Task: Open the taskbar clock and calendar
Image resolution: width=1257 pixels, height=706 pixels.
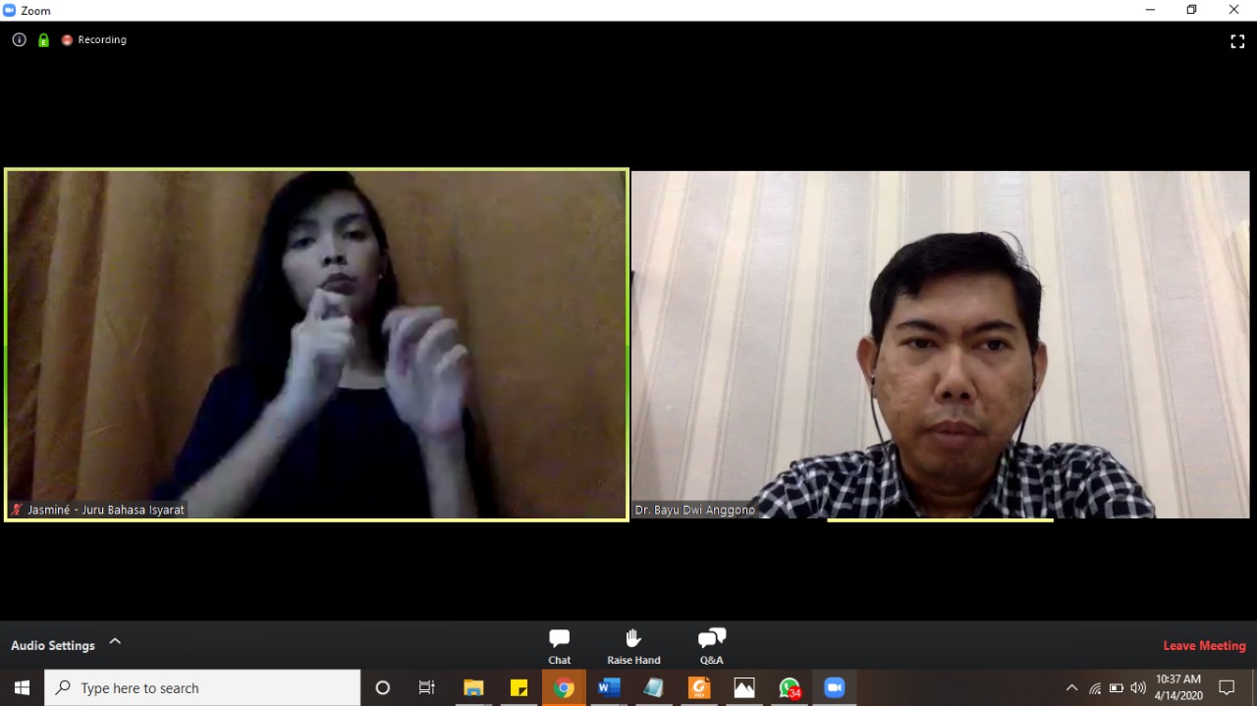Action: click(1177, 687)
